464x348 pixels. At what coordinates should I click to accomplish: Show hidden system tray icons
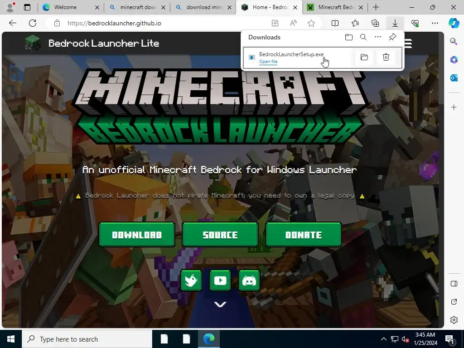click(383, 339)
